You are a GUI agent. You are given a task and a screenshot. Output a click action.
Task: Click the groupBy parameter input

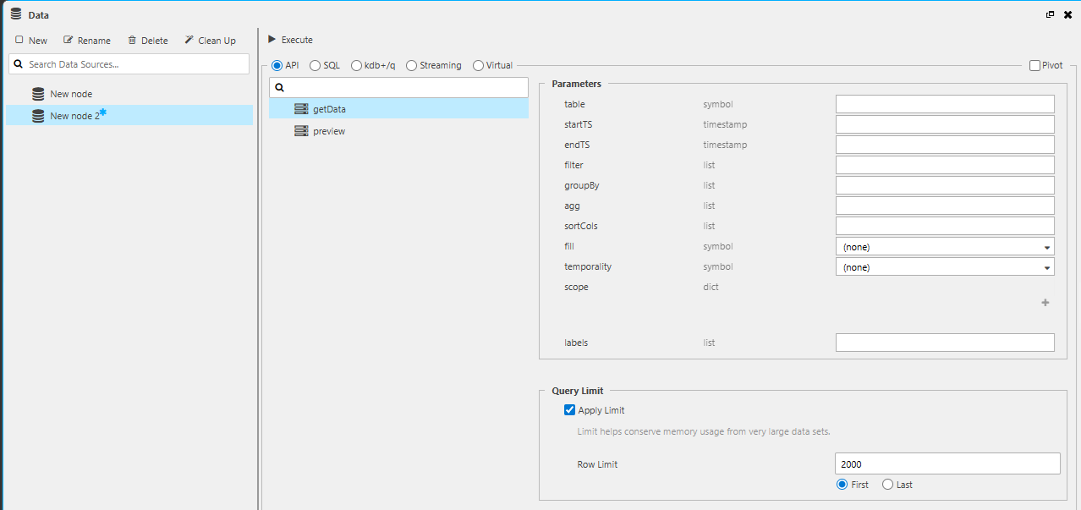tap(945, 185)
